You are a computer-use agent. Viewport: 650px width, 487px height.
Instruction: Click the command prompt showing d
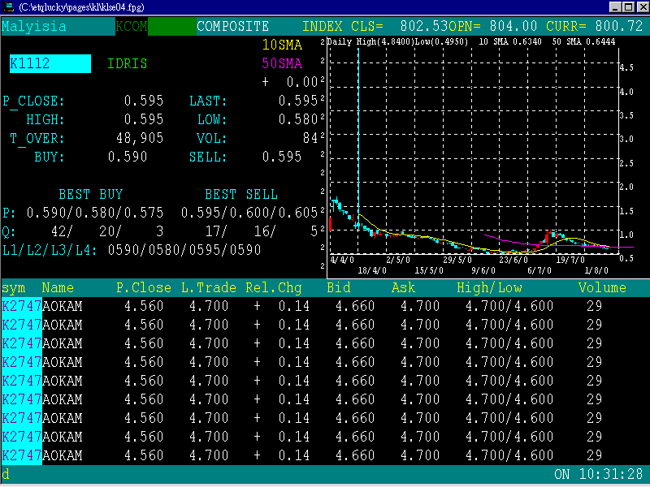8,474
